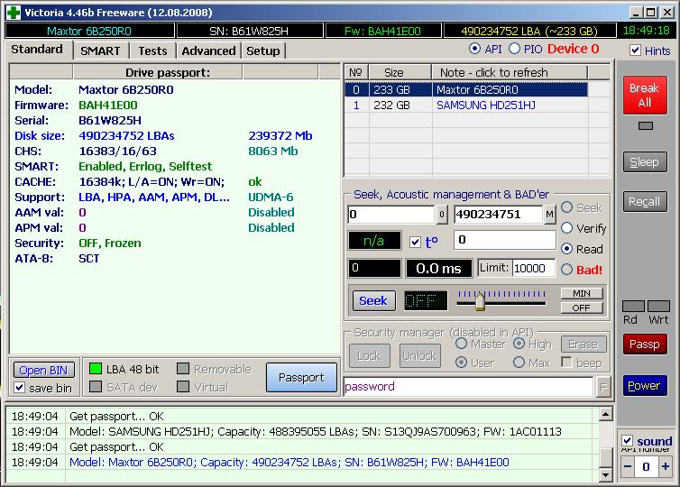Open the Tests tab
This screenshot has height=487, width=680.
coord(152,51)
